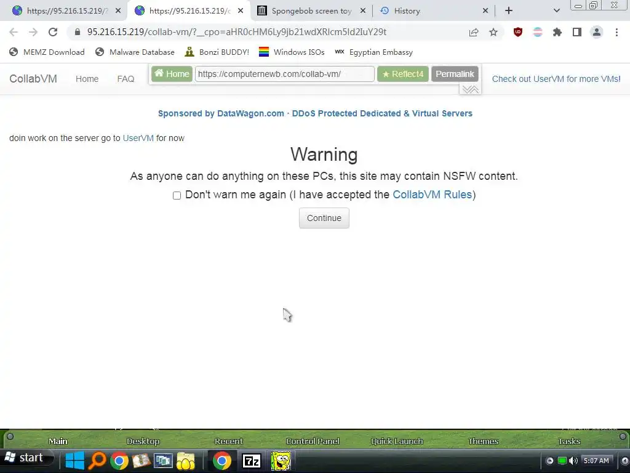Open the Home navbar item
Viewport: 630px width, 473px height.
[x=87, y=79]
